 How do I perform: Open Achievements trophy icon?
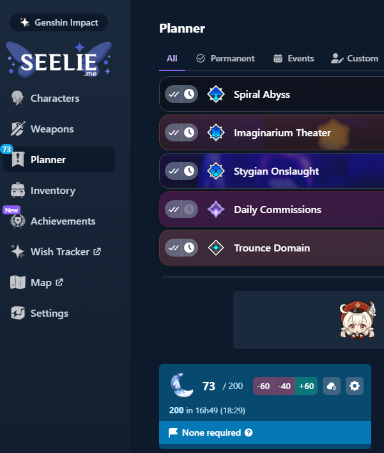pos(18,221)
